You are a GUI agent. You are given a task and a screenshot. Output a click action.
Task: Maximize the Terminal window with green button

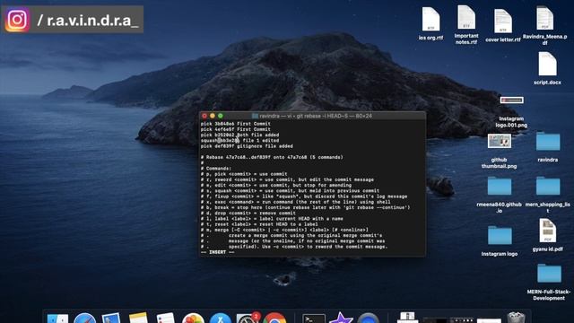pyautogui.click(x=221, y=116)
